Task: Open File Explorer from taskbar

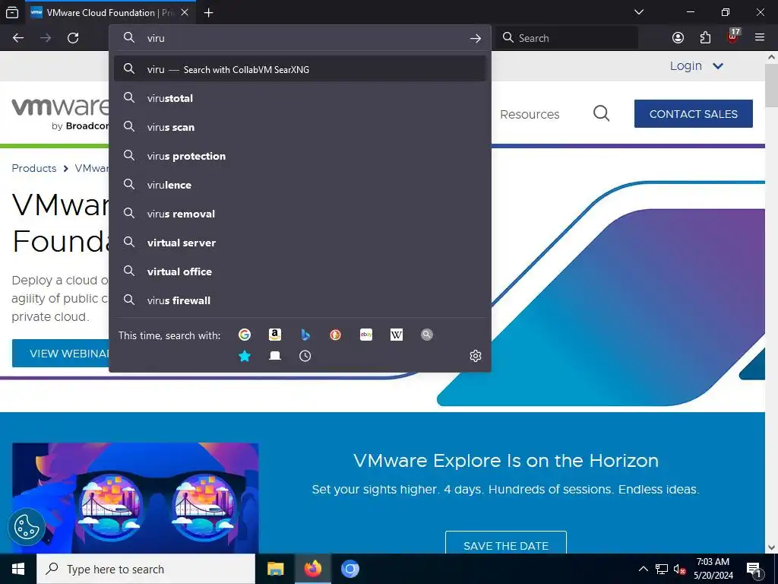Action: tap(275, 569)
